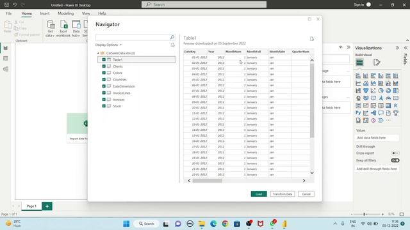Click the refresh icon beside Display Options
The height and width of the screenshot is (230, 410).
pyautogui.click(x=172, y=45)
